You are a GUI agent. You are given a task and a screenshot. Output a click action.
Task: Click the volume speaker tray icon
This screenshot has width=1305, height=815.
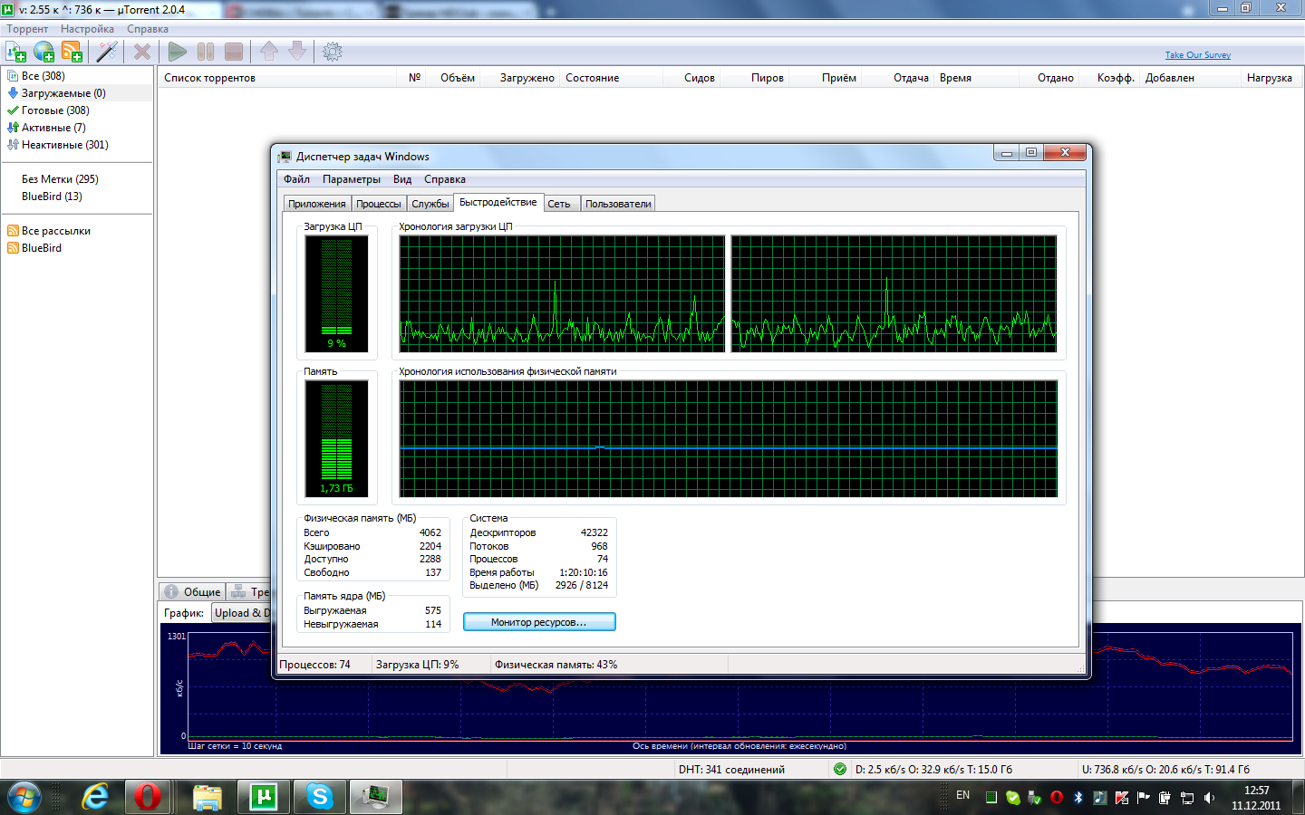(x=1209, y=798)
